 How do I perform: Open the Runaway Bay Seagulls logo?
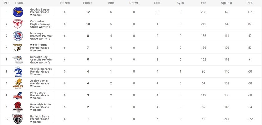tap(18, 60)
